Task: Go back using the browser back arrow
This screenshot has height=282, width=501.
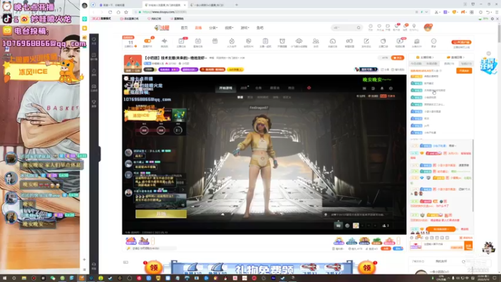Action: (93, 12)
